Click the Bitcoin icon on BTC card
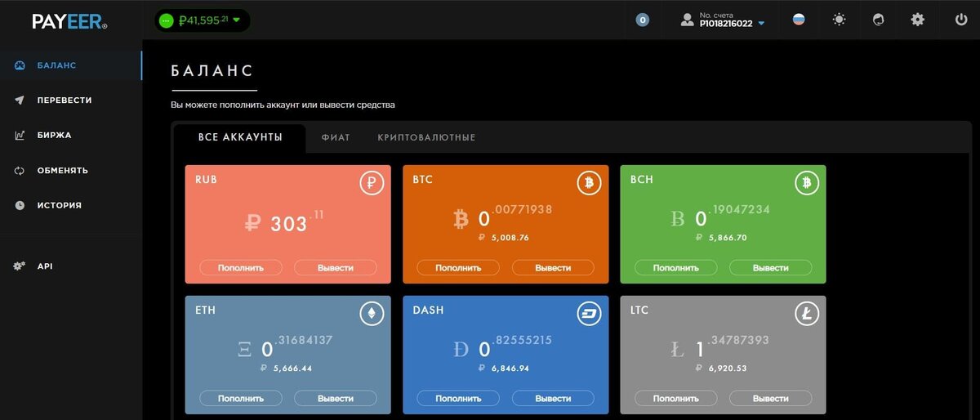 tap(589, 184)
